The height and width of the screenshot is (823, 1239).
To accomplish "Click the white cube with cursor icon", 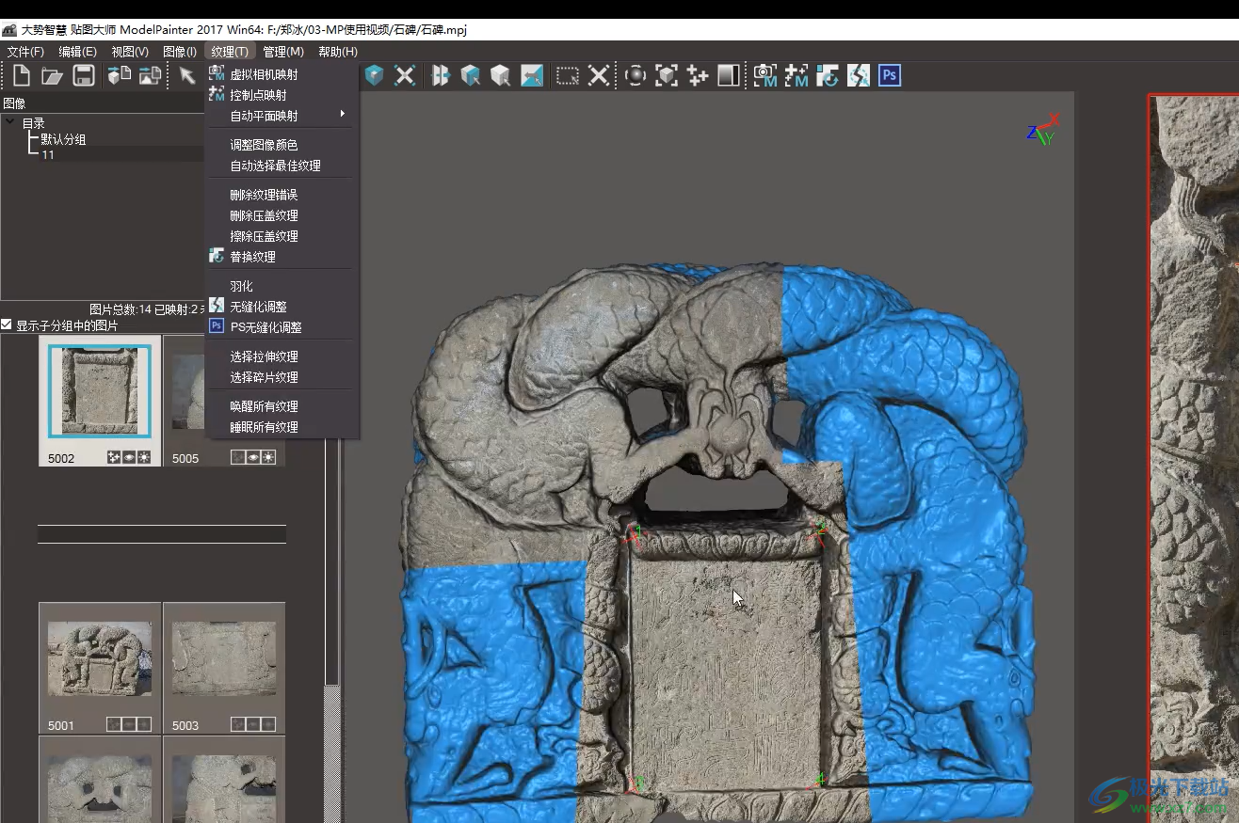I will [x=501, y=75].
